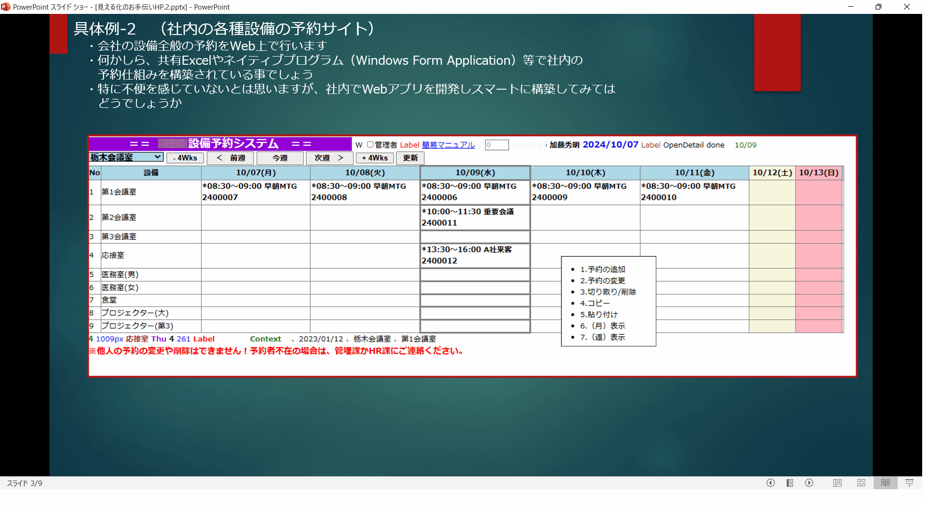The height and width of the screenshot is (506, 926).
Task: Switch to Slide Sorter view
Action: coord(861,483)
